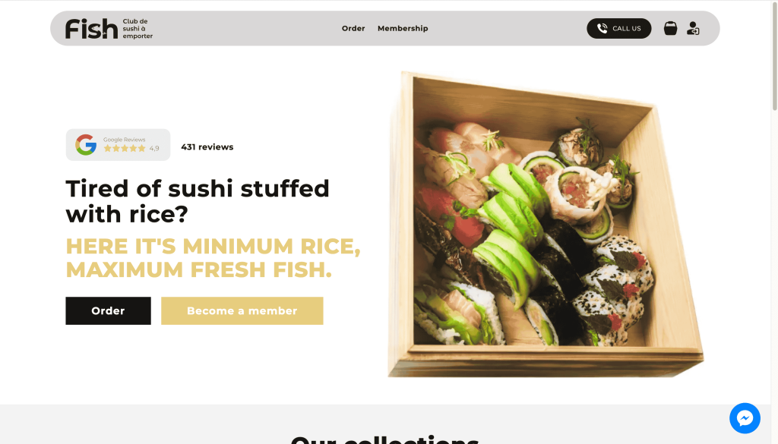Click the Fish logo in header
The height and width of the screenshot is (444, 778).
tap(91, 29)
